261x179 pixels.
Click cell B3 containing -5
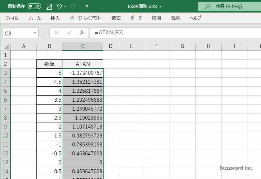[x=49, y=73]
